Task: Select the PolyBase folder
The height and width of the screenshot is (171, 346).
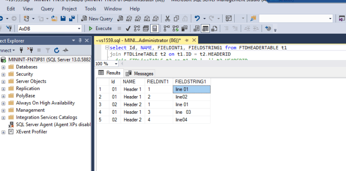Action: coord(26,96)
